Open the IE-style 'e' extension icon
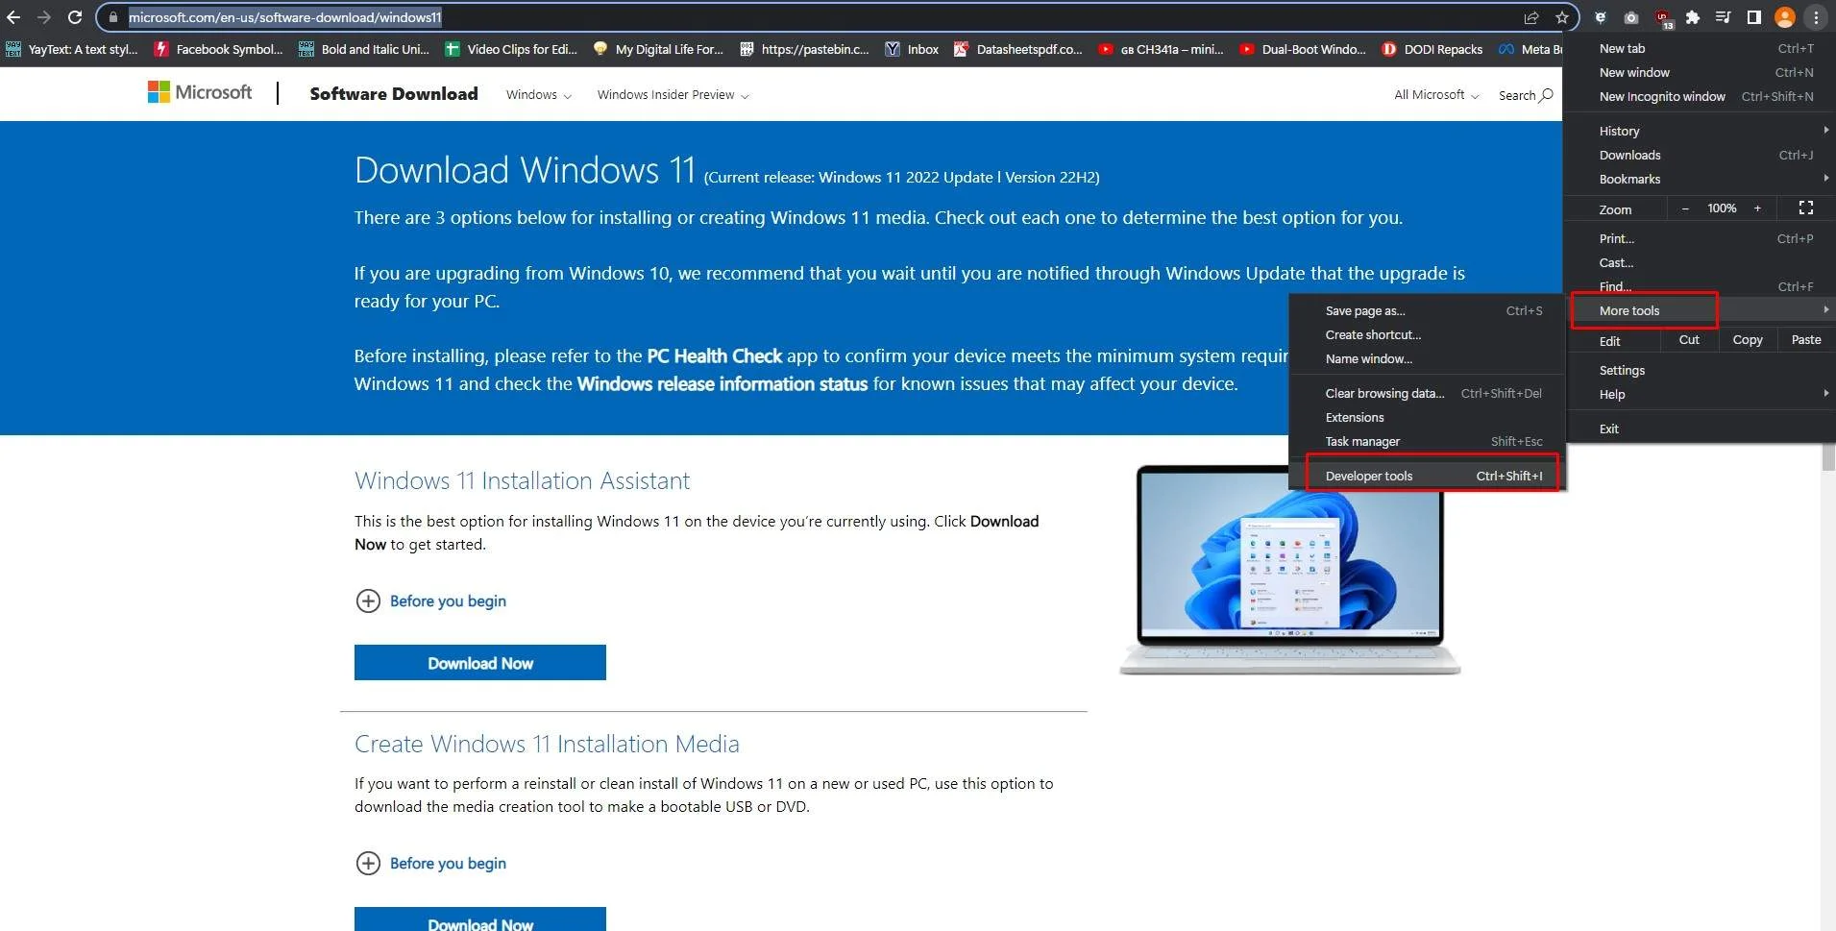The height and width of the screenshot is (931, 1836). click(1601, 17)
